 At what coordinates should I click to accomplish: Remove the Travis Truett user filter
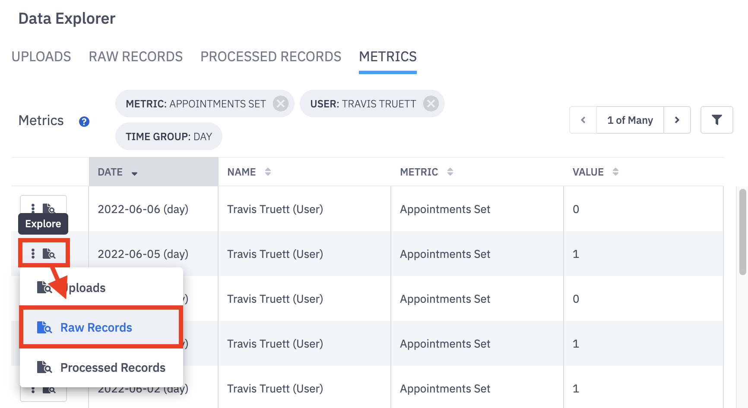(x=431, y=104)
